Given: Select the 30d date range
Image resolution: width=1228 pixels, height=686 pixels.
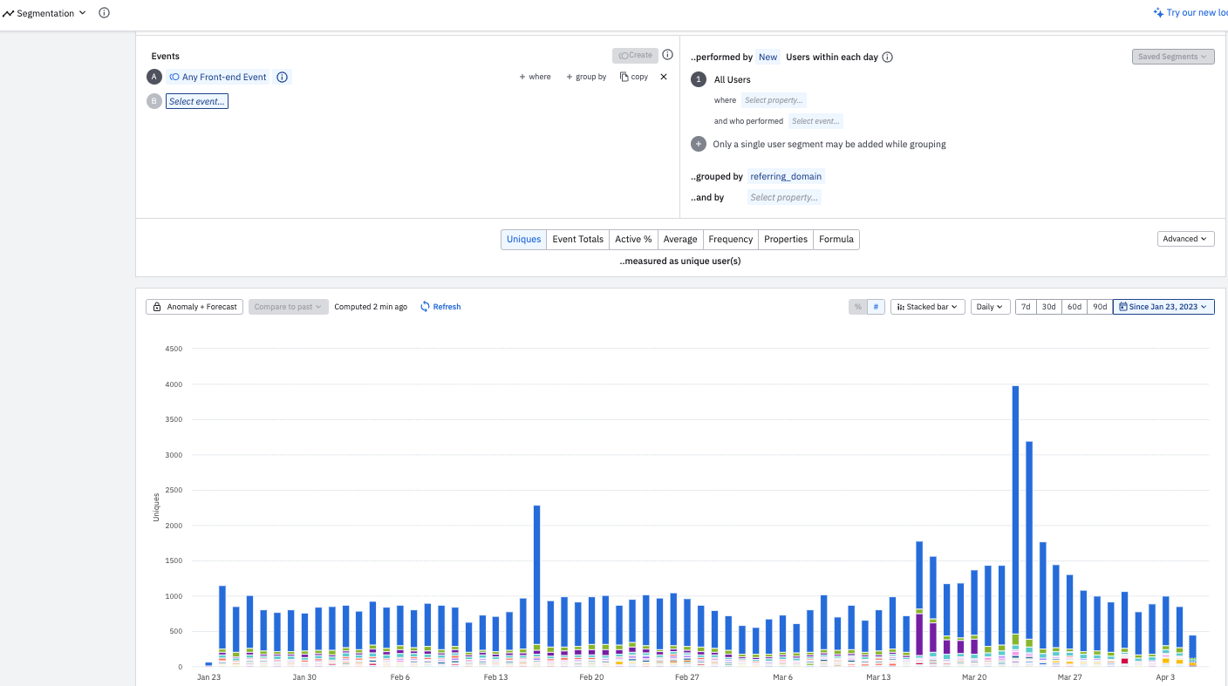Looking at the screenshot, I should pyautogui.click(x=1049, y=307).
